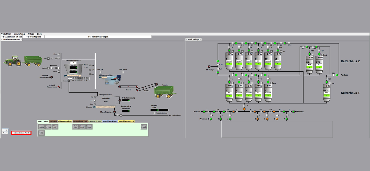Click the valve 1_6 below 6_11

coord(218,69)
